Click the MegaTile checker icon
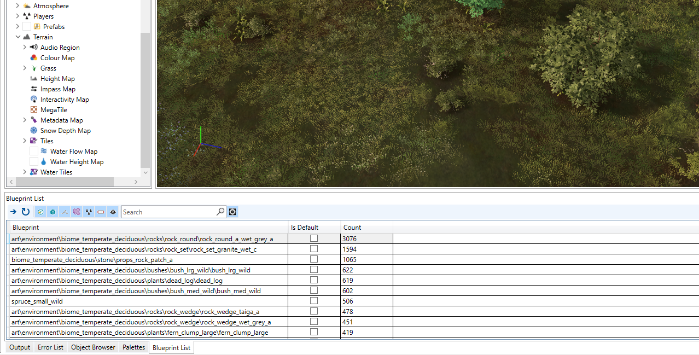 (33, 110)
